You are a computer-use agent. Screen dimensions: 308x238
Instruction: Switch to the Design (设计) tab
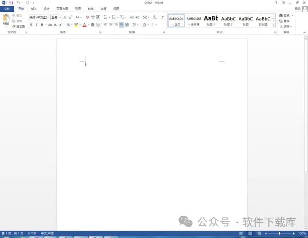click(x=47, y=9)
